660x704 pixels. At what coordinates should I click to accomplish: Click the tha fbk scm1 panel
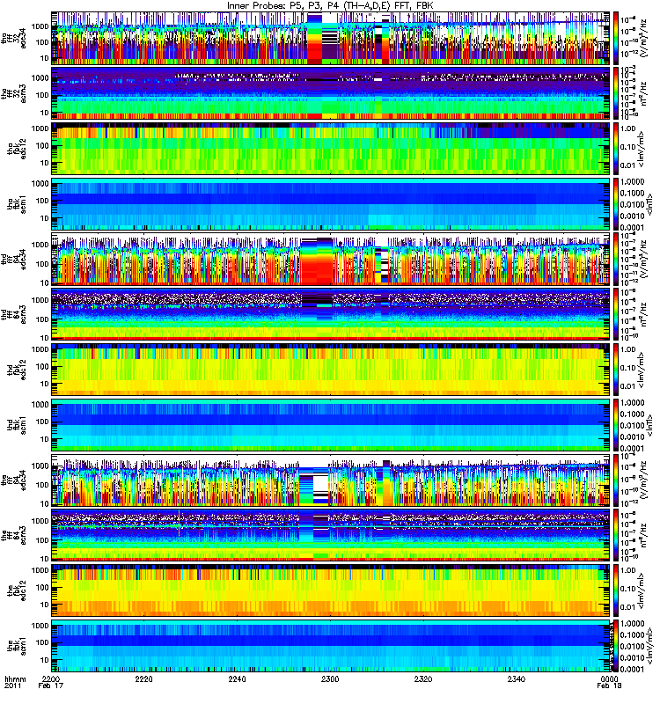point(331,204)
